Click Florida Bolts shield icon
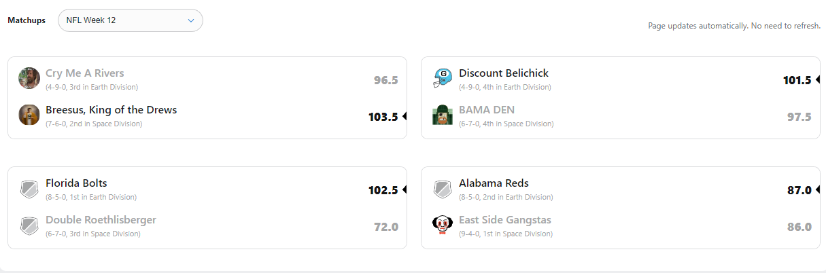Screen dimensions: 826x273 [x=29, y=188]
